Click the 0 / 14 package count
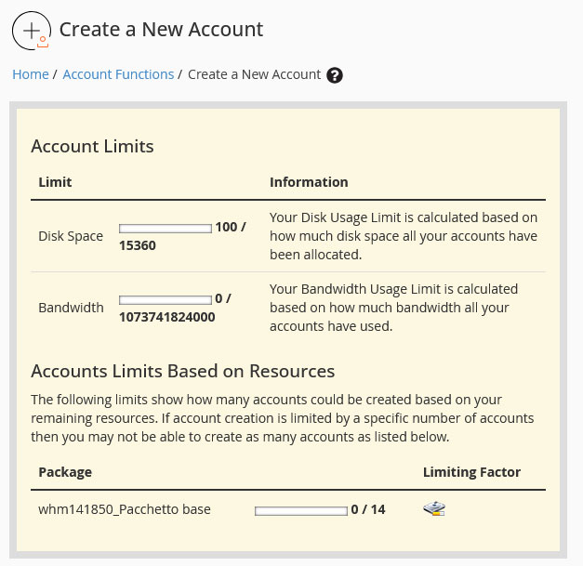The image size is (583, 566). click(x=367, y=509)
